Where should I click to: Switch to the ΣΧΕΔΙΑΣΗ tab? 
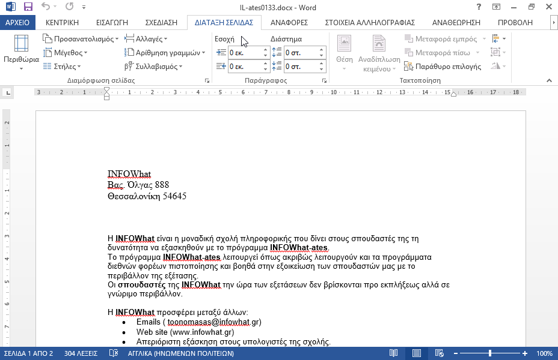161,22
